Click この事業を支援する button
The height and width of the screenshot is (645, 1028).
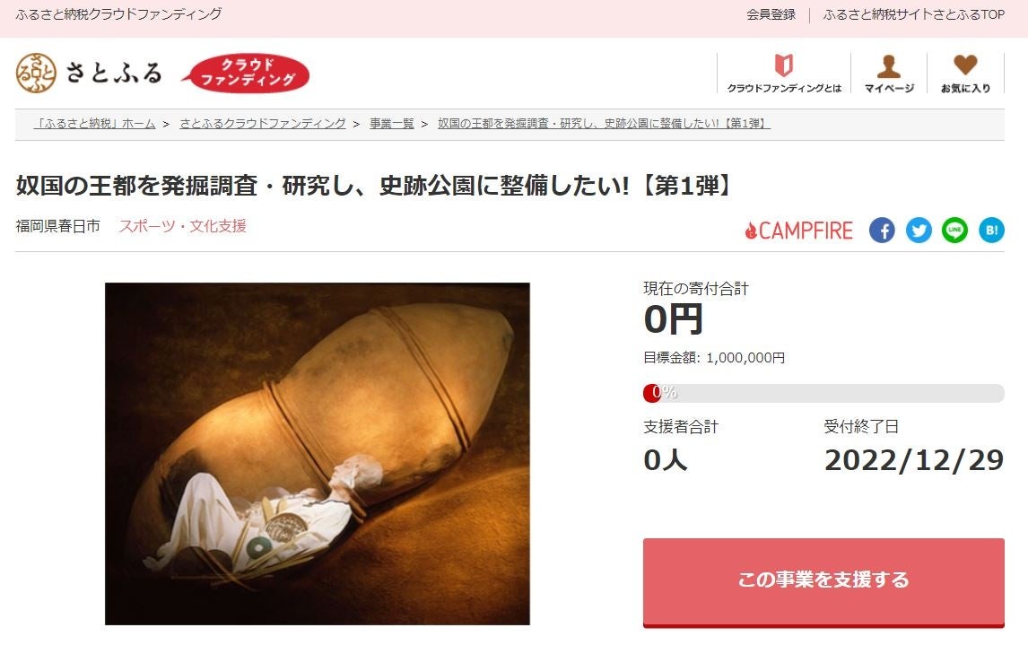coord(823,582)
